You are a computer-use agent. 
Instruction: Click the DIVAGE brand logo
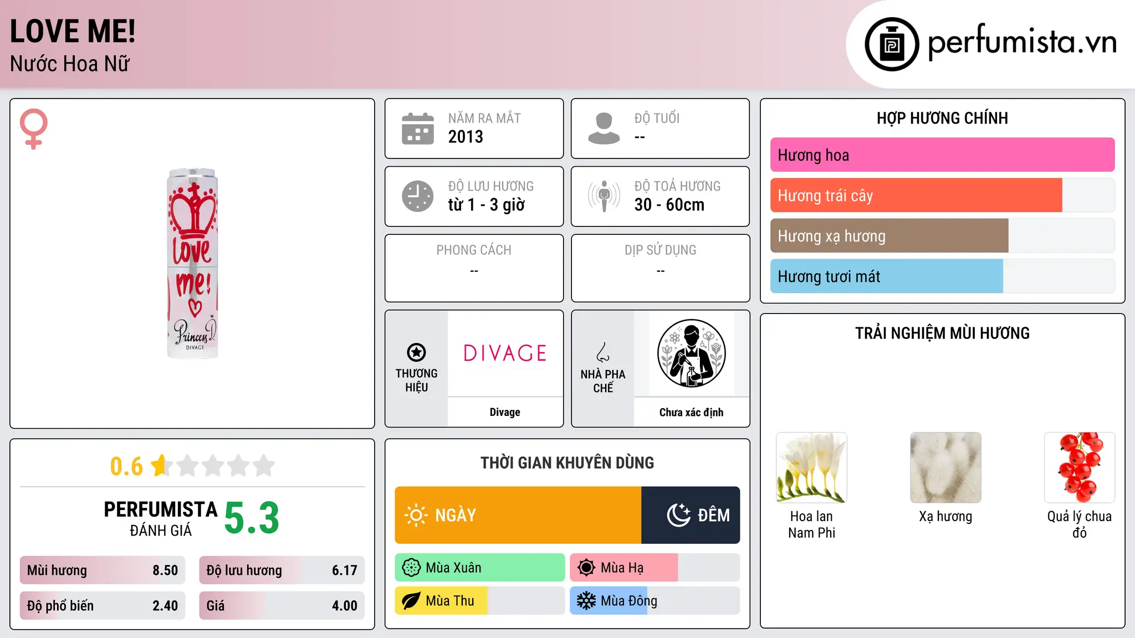tap(505, 353)
